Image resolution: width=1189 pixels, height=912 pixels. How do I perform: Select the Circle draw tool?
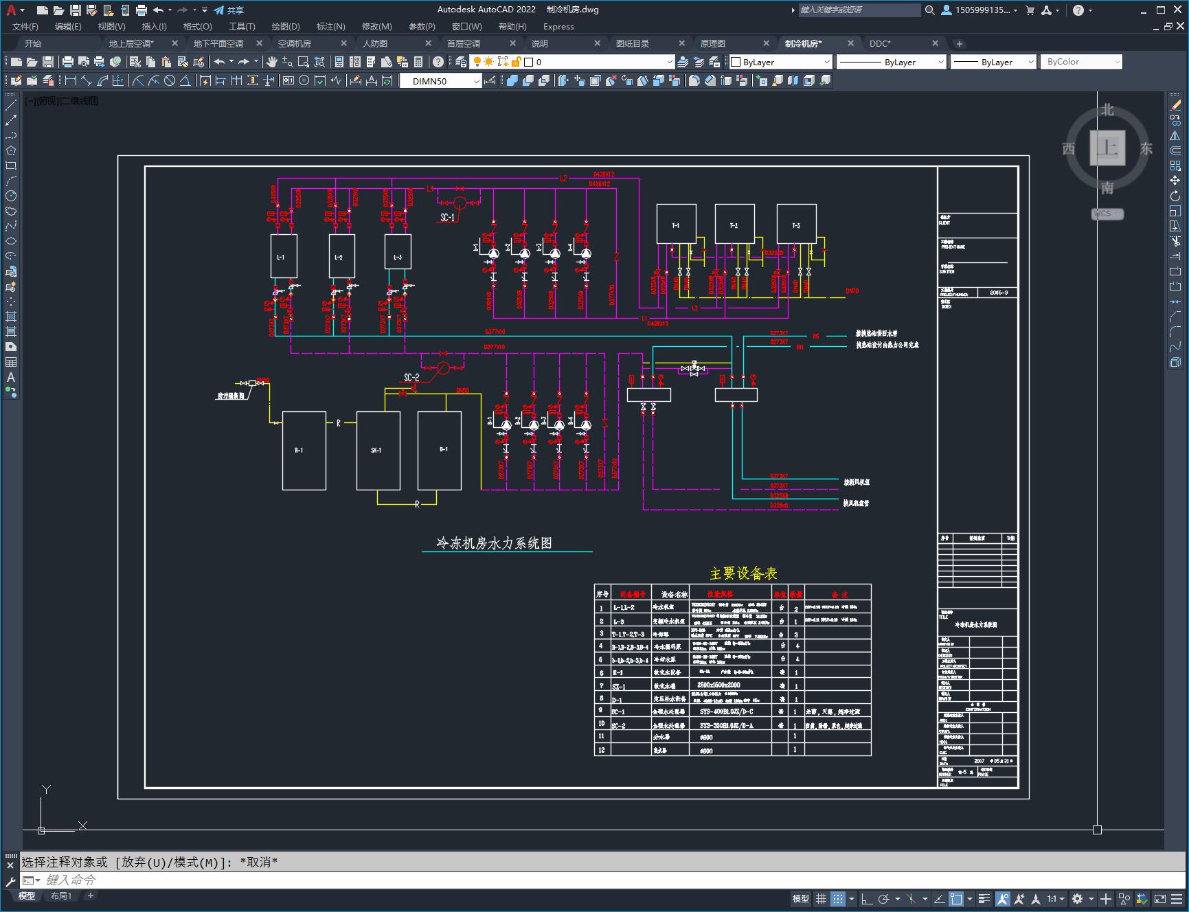point(11,196)
